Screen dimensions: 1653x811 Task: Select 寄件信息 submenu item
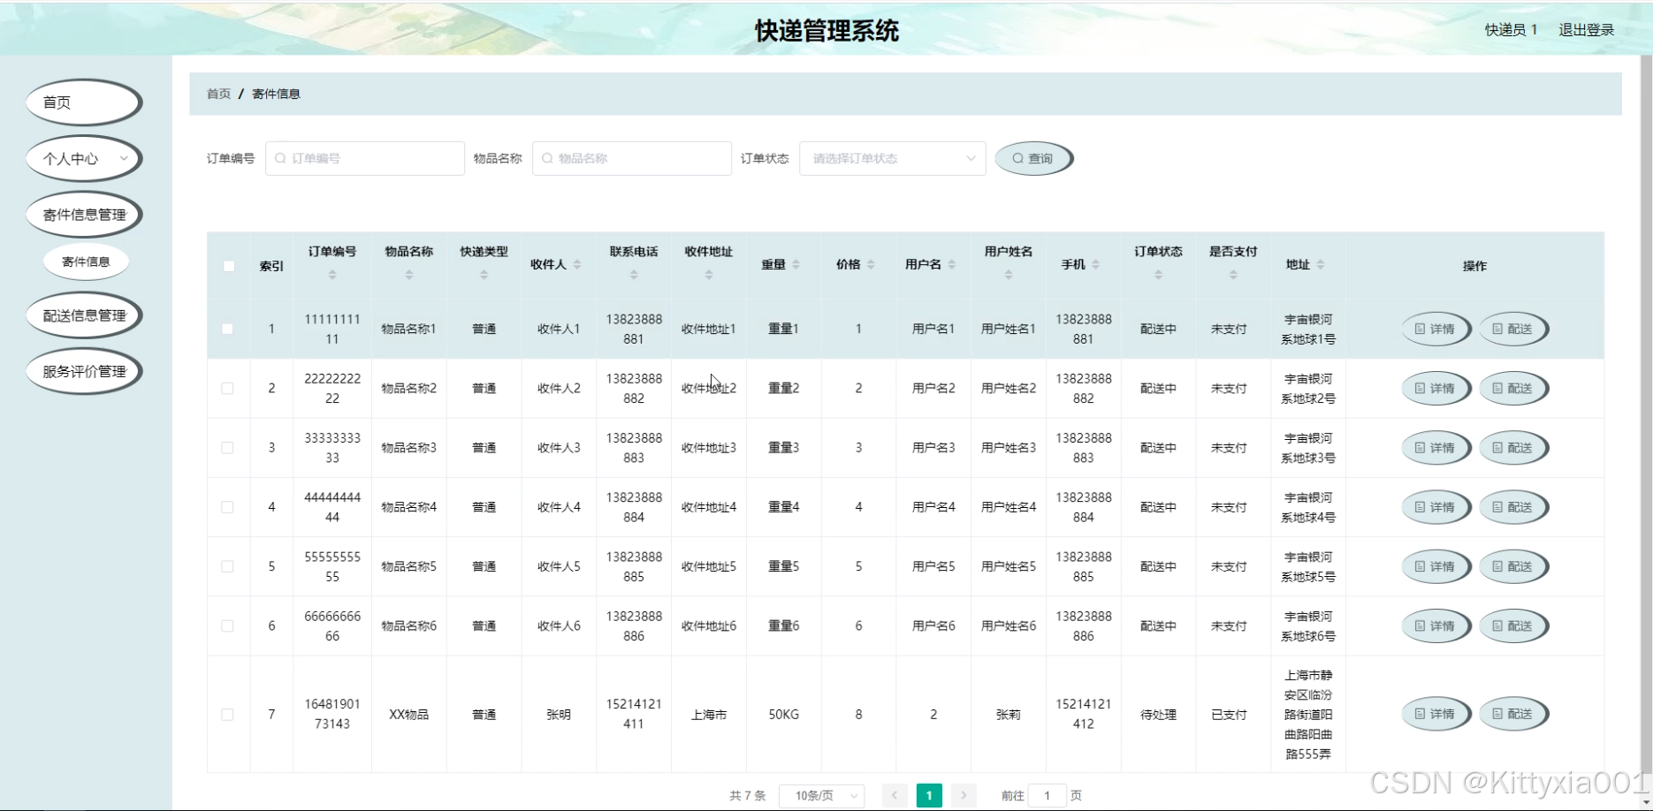tap(86, 261)
